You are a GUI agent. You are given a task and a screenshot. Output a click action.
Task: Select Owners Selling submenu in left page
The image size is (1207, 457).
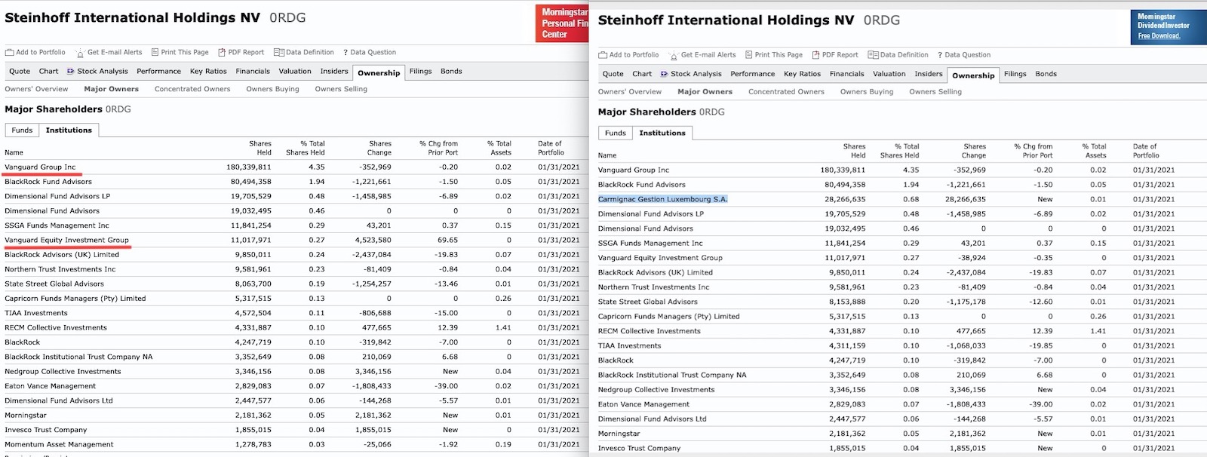pyautogui.click(x=341, y=89)
